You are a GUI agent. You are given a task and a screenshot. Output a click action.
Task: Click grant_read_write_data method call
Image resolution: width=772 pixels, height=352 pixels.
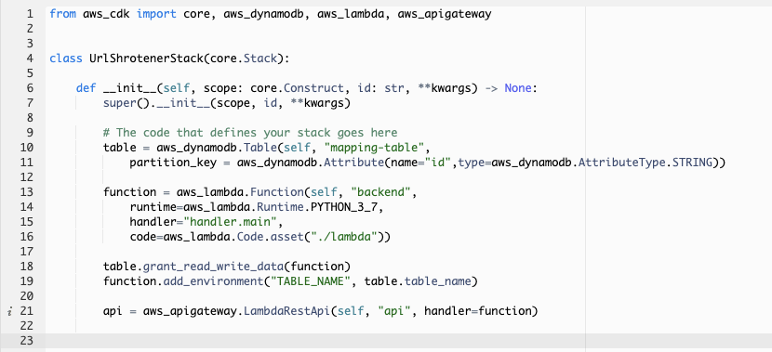pos(214,267)
